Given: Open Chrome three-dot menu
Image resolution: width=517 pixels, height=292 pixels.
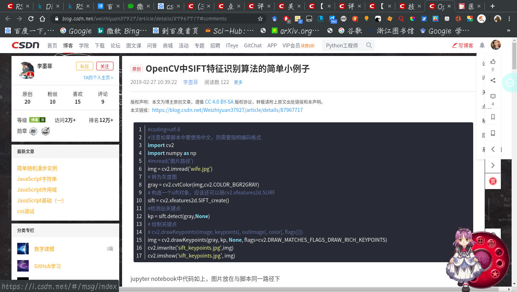Looking at the screenshot, I should (509, 19).
